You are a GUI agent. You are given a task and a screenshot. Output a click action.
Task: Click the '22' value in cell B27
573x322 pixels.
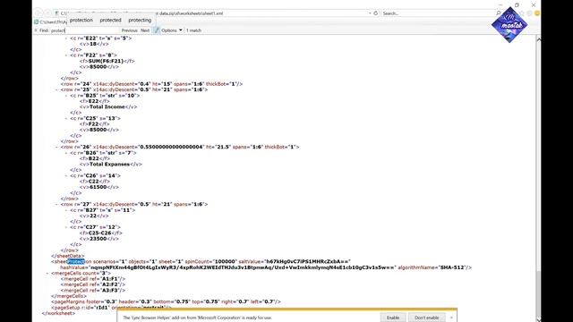coord(93,216)
